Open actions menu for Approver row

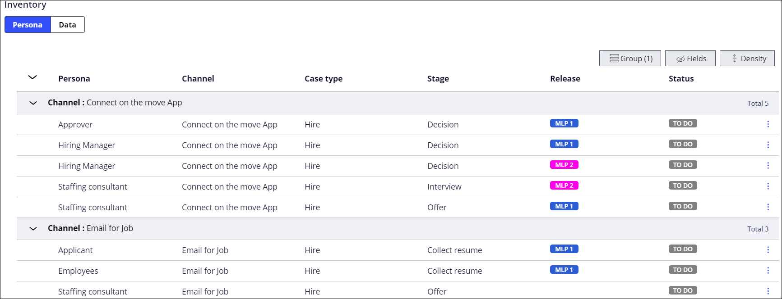click(x=768, y=124)
